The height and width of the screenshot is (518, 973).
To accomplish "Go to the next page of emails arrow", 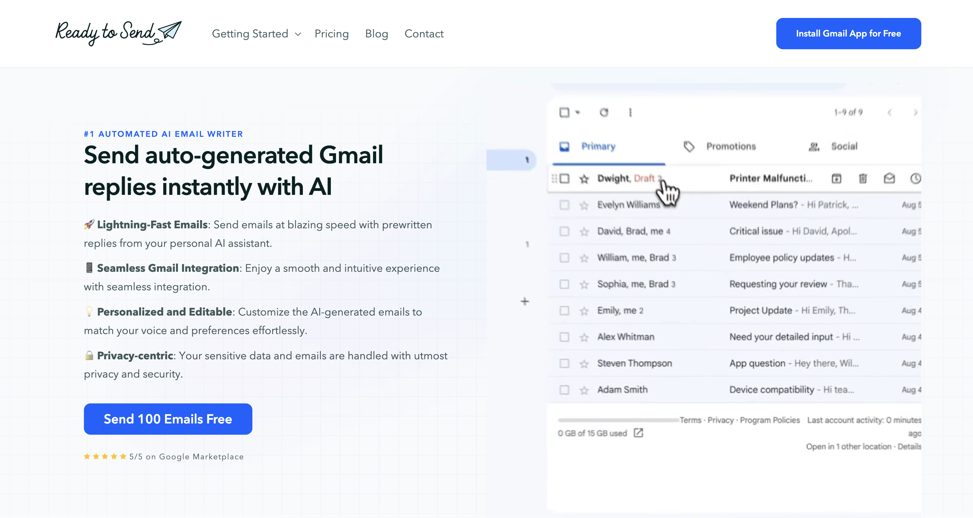I will [915, 112].
